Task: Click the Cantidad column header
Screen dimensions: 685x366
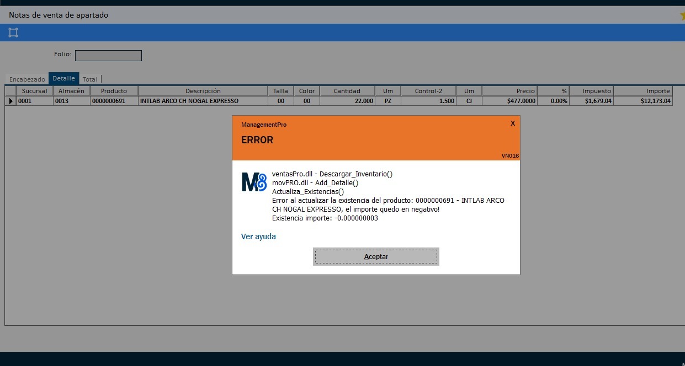Action: (347, 91)
